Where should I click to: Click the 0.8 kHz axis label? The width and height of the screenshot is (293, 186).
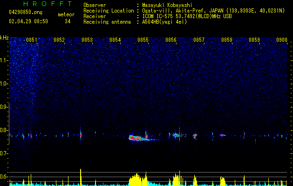point(4,130)
